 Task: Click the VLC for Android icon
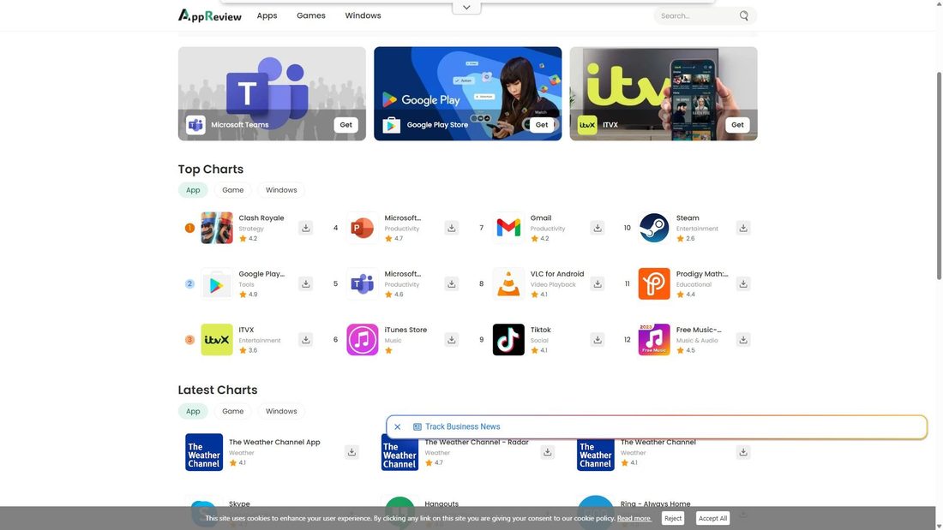pyautogui.click(x=508, y=283)
